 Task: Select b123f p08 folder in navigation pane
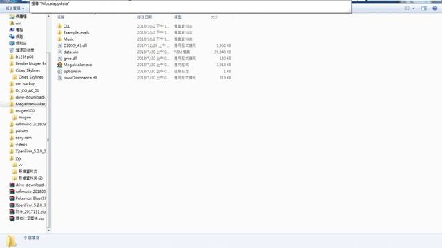(x=24, y=56)
